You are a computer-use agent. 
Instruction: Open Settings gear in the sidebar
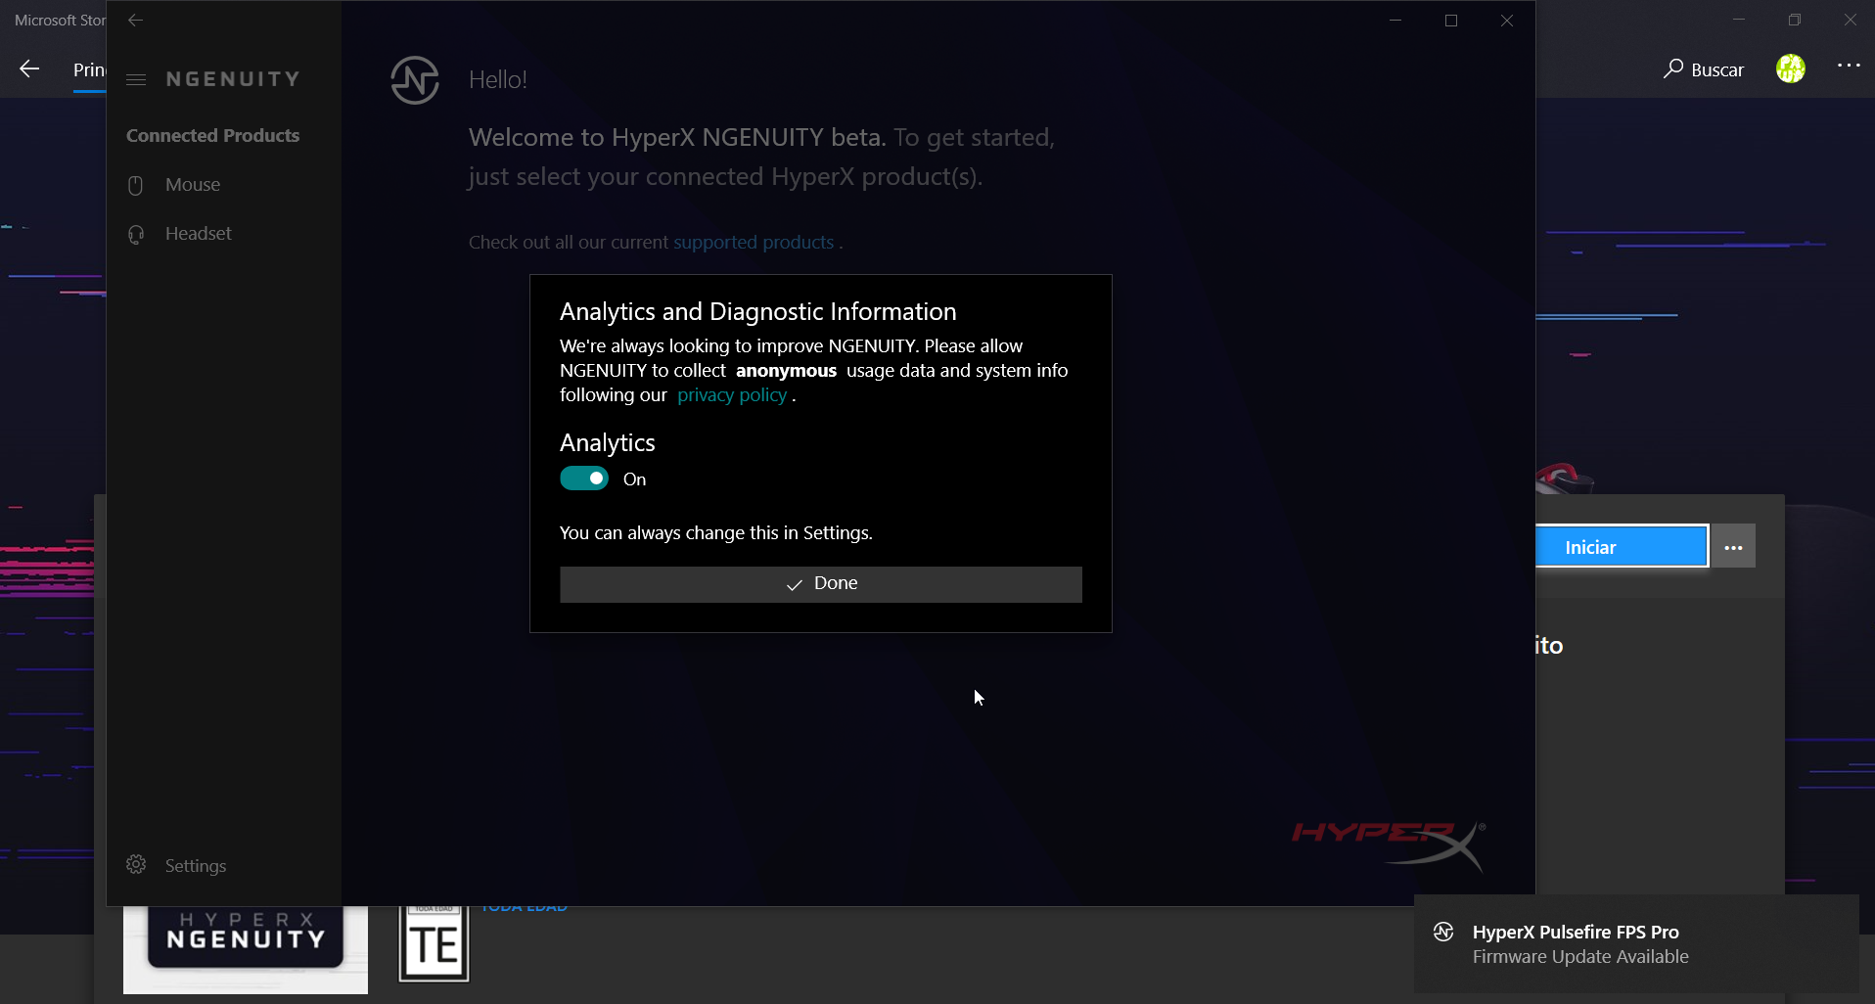(136, 865)
